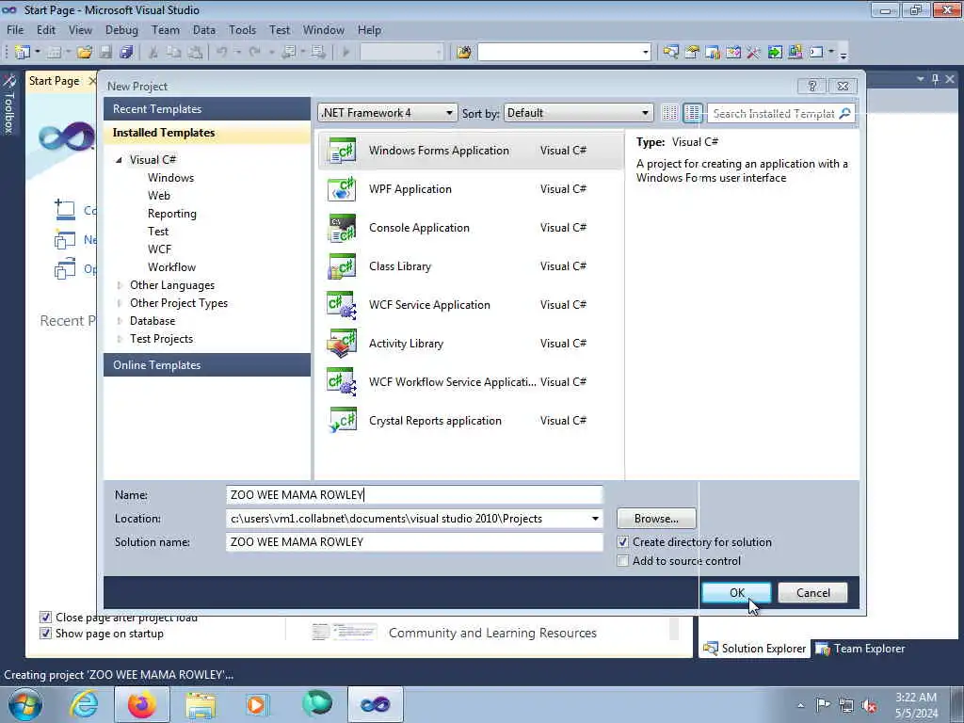Expand the Test Projects node
Image resolution: width=964 pixels, height=723 pixels.
[x=120, y=339]
